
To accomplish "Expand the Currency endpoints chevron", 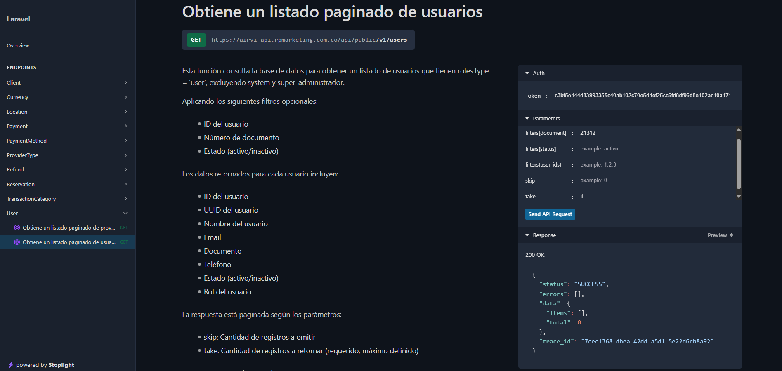I will 125,97.
